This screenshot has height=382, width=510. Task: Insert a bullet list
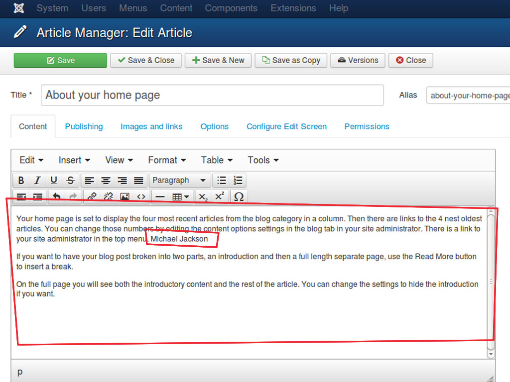[x=222, y=181]
